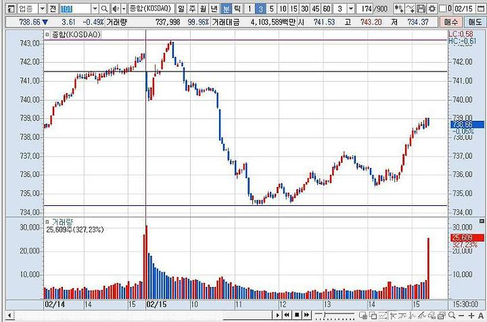Switch to tick 틱 chart period

[x=237, y=9]
